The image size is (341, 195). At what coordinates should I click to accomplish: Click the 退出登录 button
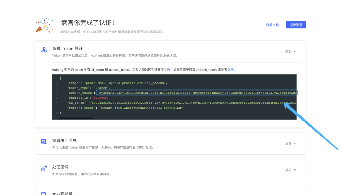[x=296, y=25]
